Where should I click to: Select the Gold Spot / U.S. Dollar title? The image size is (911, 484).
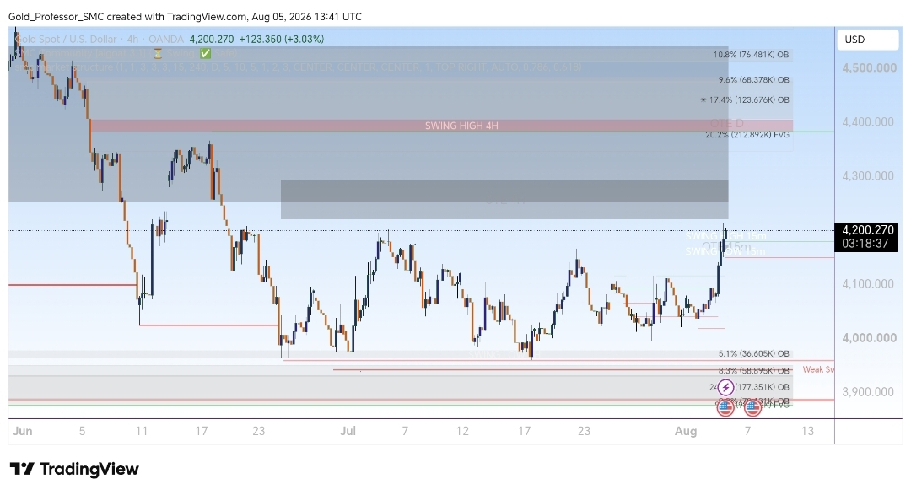(66, 40)
